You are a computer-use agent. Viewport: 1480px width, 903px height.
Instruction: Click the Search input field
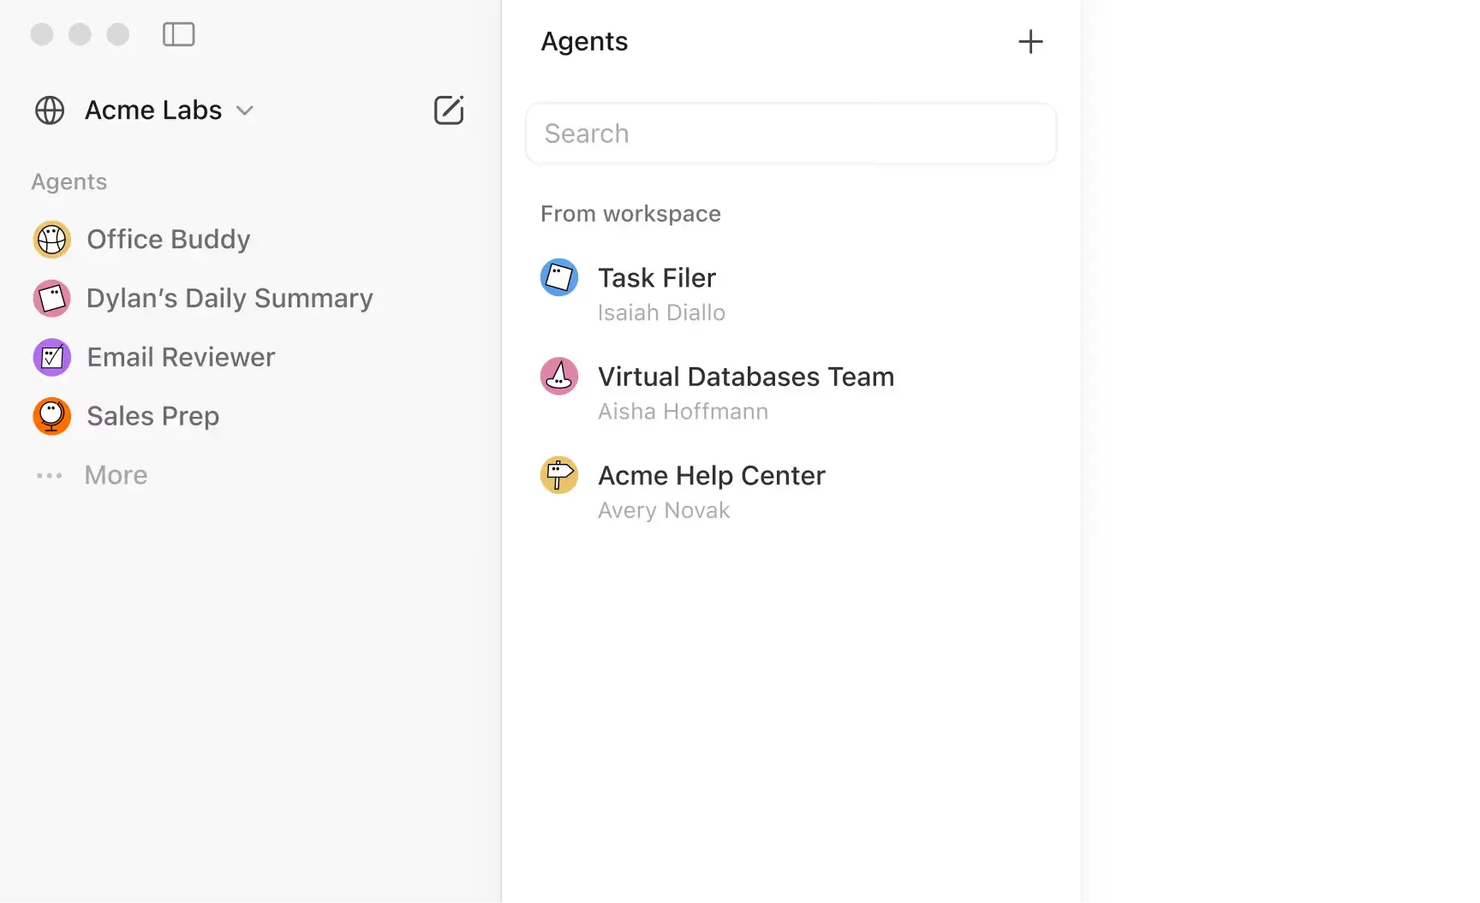790,134
